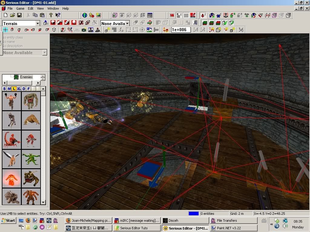This screenshot has width=310, height=232.
Task: Click the Paste clipboard icon
Action: click(42, 15)
